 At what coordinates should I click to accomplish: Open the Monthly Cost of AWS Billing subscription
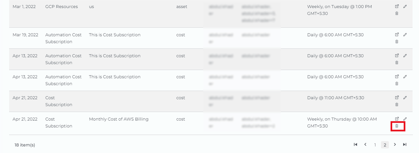click(x=397, y=119)
